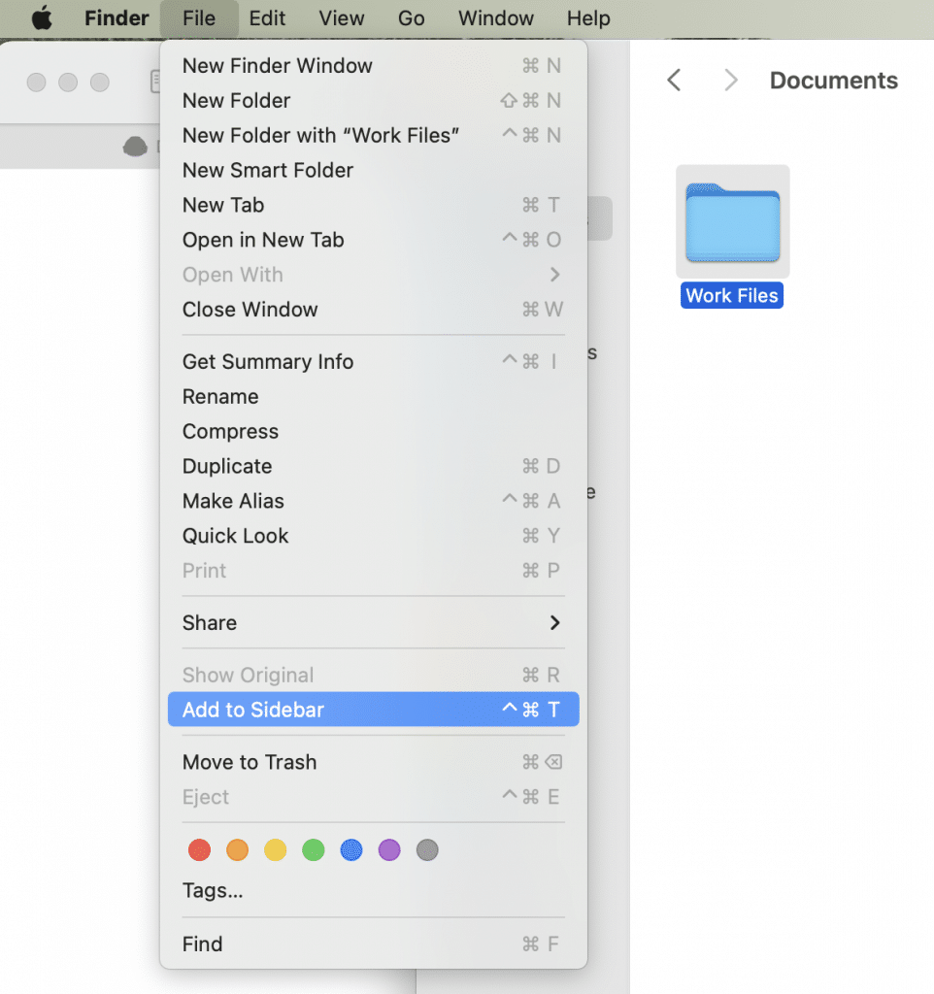
Task: Choose Compress from the File menu
Action: pos(230,431)
